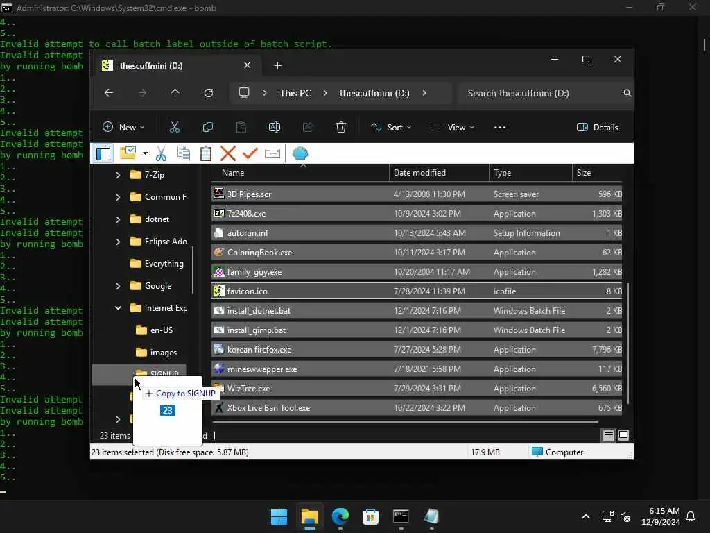Click the This PC breadcrumb
The image size is (710, 533).
click(x=295, y=93)
